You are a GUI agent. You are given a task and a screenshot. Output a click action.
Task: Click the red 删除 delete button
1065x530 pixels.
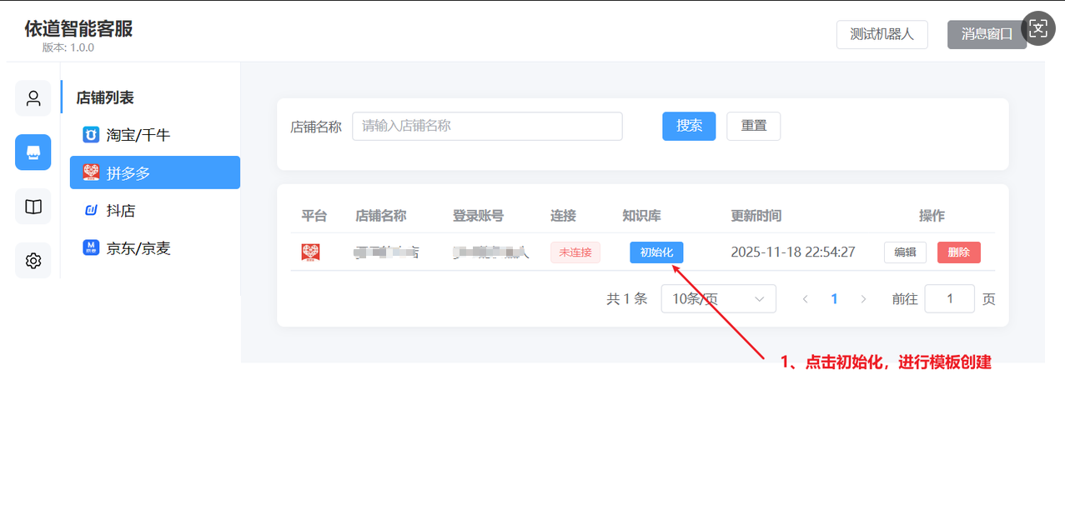(958, 252)
